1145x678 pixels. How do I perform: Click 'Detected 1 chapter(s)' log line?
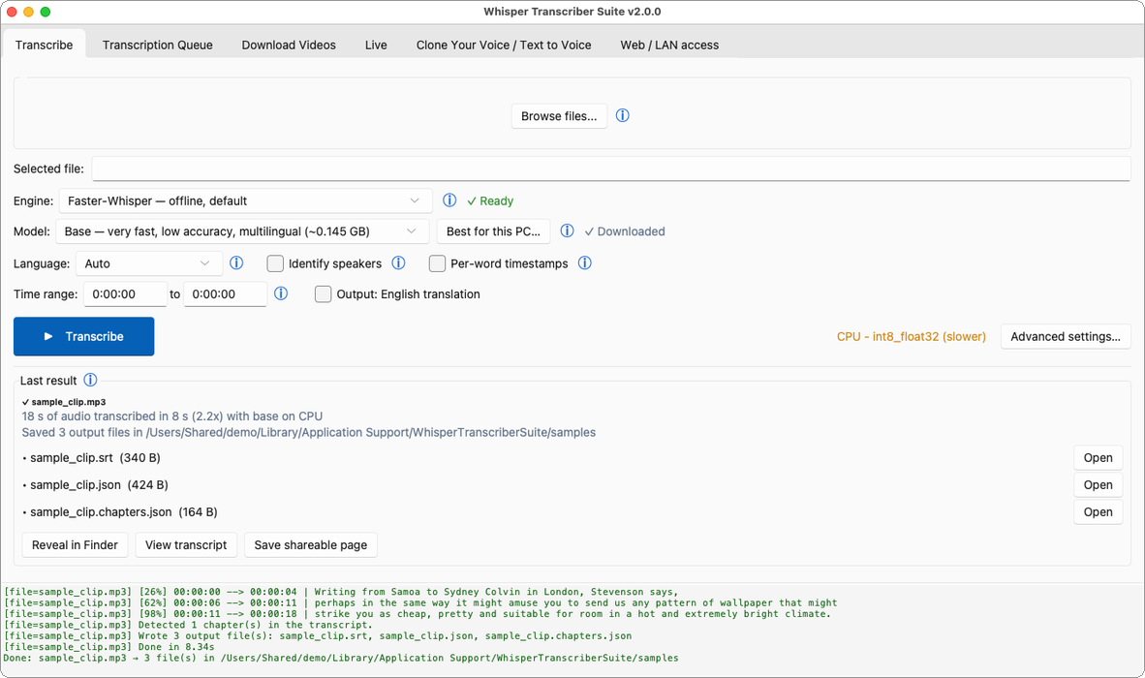point(188,625)
